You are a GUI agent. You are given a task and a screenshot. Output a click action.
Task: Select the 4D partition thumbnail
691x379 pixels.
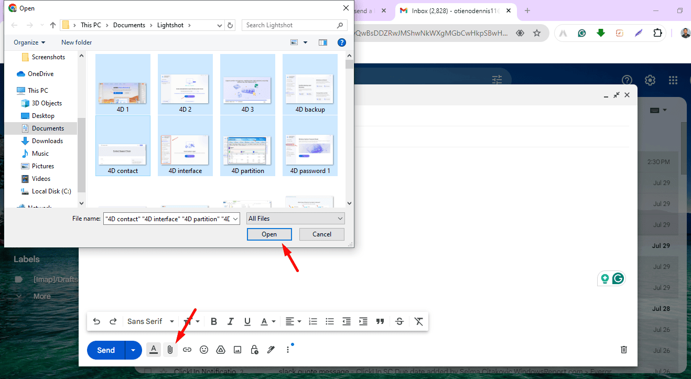pos(248,146)
